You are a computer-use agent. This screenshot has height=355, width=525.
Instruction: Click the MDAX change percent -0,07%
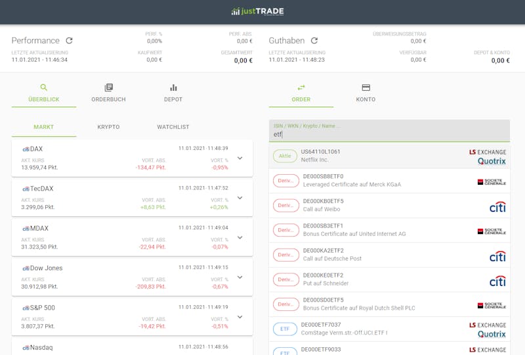(x=220, y=247)
